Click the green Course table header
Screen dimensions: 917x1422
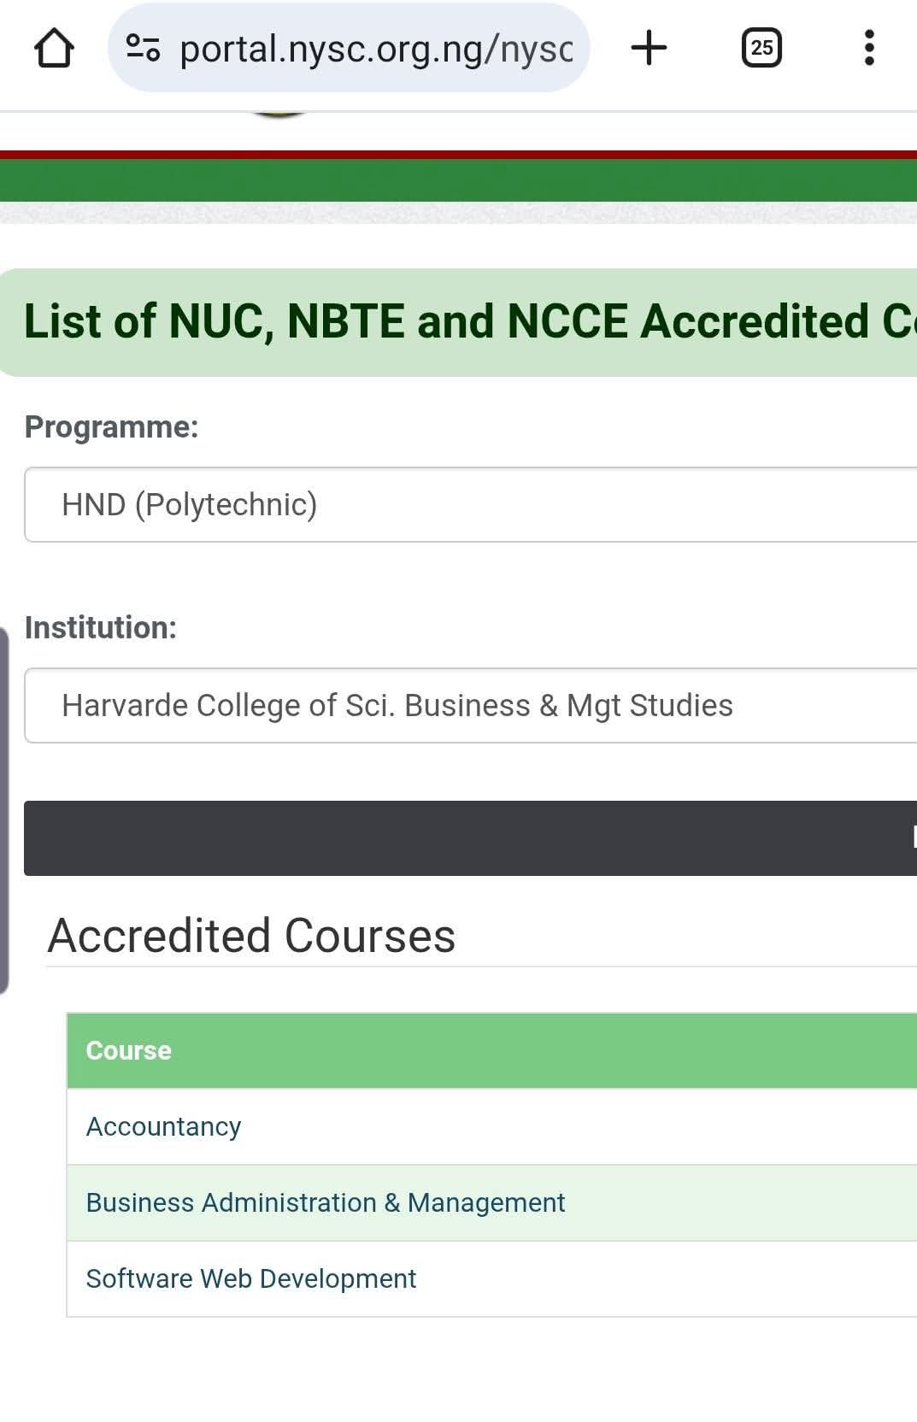pos(342,1050)
